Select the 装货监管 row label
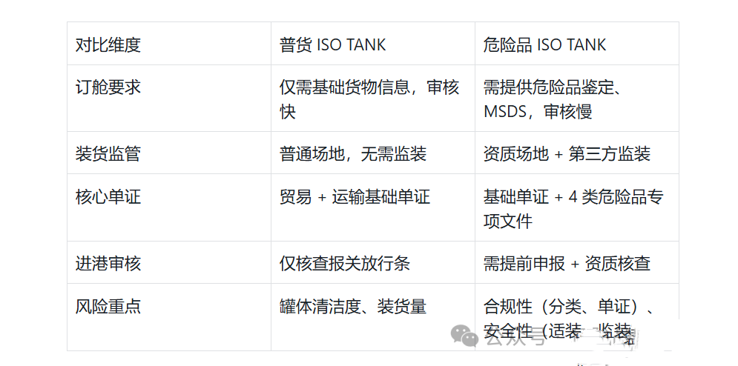The width and height of the screenshot is (738, 366). [108, 153]
